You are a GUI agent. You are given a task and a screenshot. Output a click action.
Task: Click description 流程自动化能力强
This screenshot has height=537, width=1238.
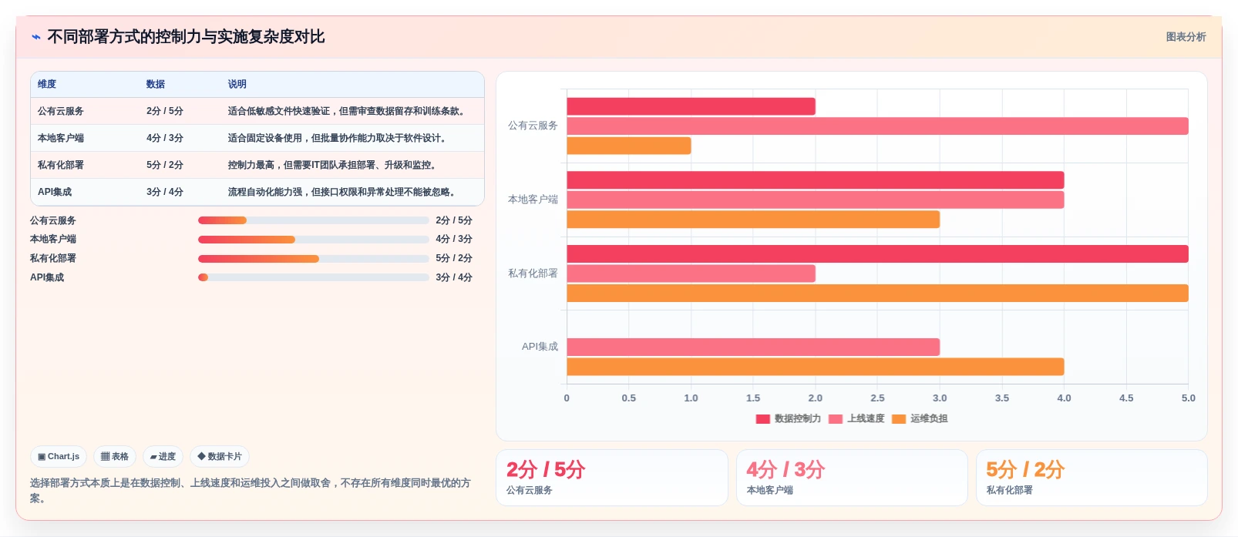pyautogui.click(x=343, y=192)
